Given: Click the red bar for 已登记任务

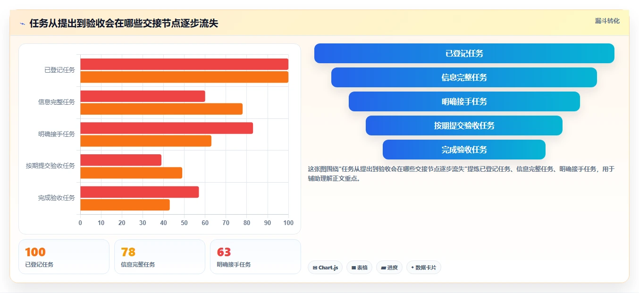Looking at the screenshot, I should [185, 64].
